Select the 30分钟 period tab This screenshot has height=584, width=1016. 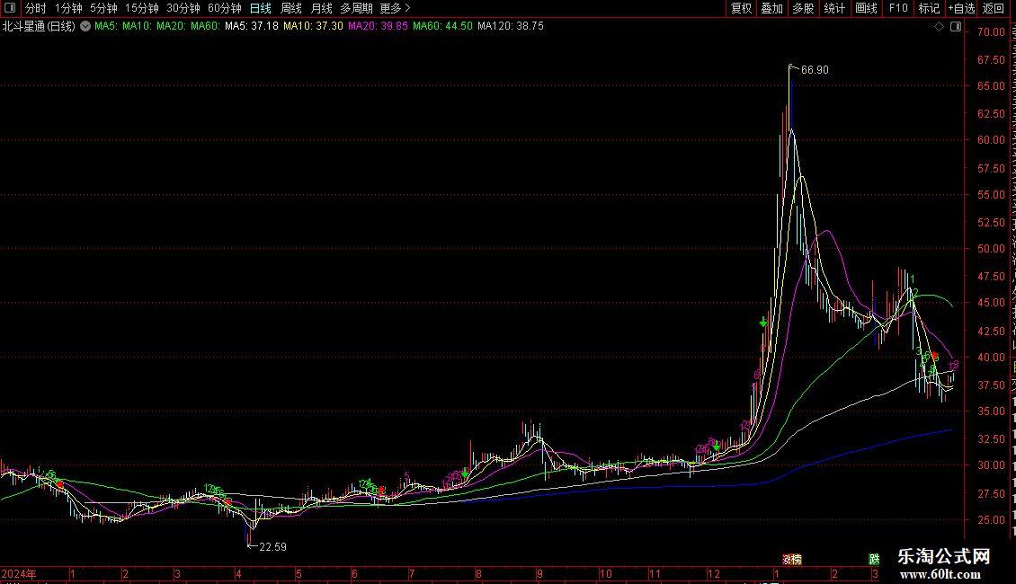click(183, 8)
